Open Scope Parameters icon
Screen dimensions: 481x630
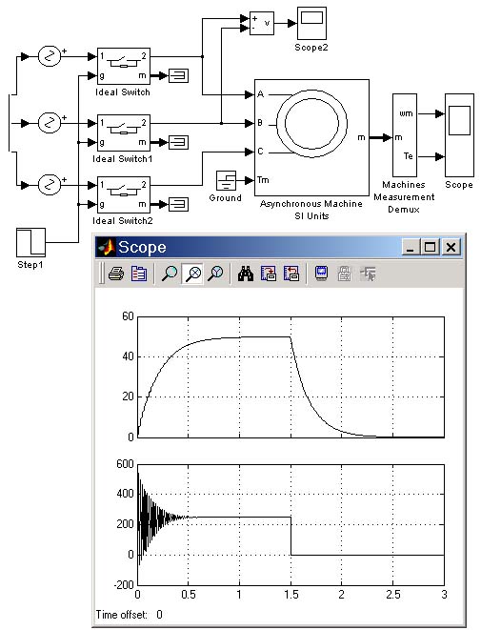pyautogui.click(x=139, y=274)
